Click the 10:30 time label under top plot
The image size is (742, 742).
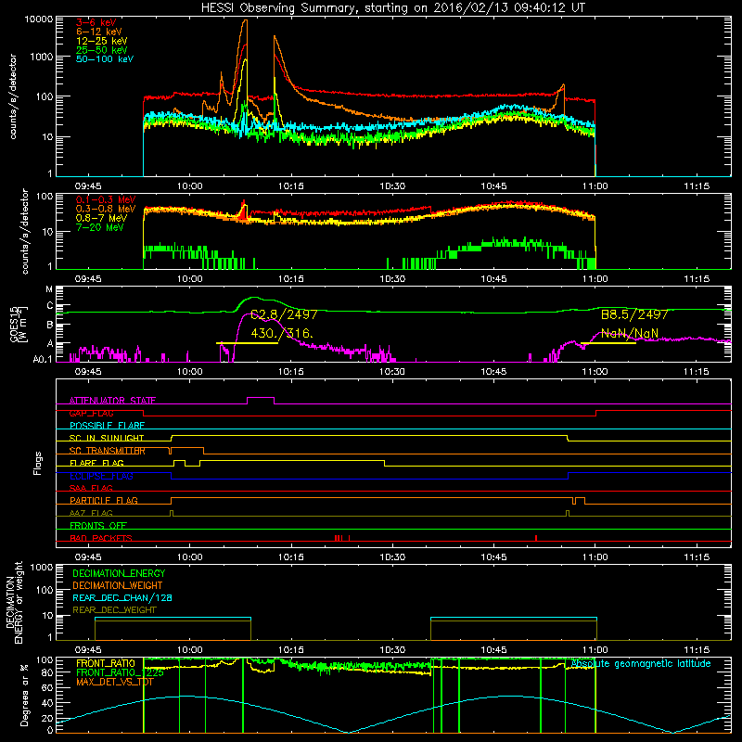pyautogui.click(x=392, y=186)
